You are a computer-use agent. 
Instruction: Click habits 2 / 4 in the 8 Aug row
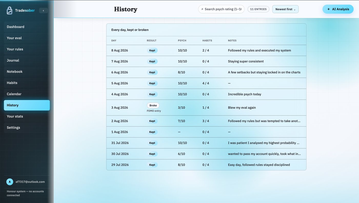click(x=206, y=51)
